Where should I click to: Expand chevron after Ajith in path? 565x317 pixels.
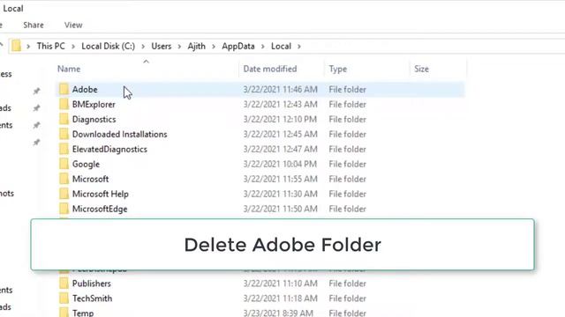(214, 47)
